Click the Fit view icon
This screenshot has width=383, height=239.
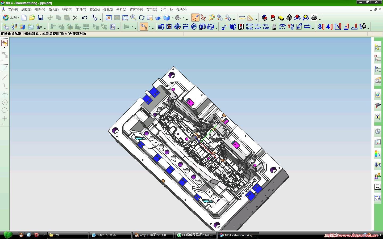(109, 18)
